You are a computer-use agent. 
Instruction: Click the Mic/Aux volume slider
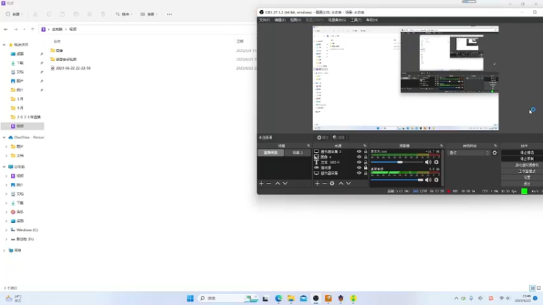pos(397,162)
